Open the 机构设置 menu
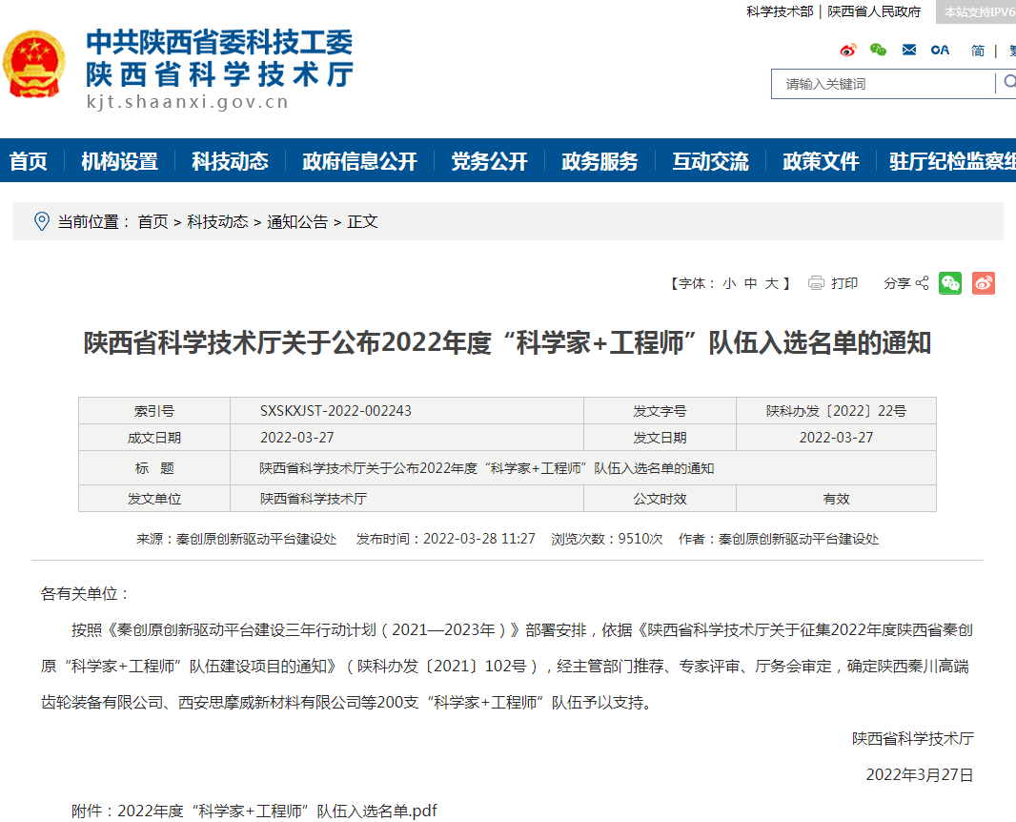The width and height of the screenshot is (1016, 822). (119, 161)
